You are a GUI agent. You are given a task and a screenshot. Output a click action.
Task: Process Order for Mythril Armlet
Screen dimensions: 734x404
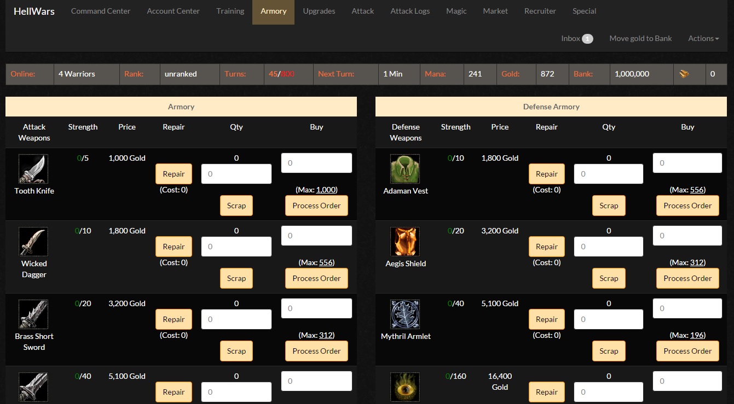pyautogui.click(x=687, y=351)
